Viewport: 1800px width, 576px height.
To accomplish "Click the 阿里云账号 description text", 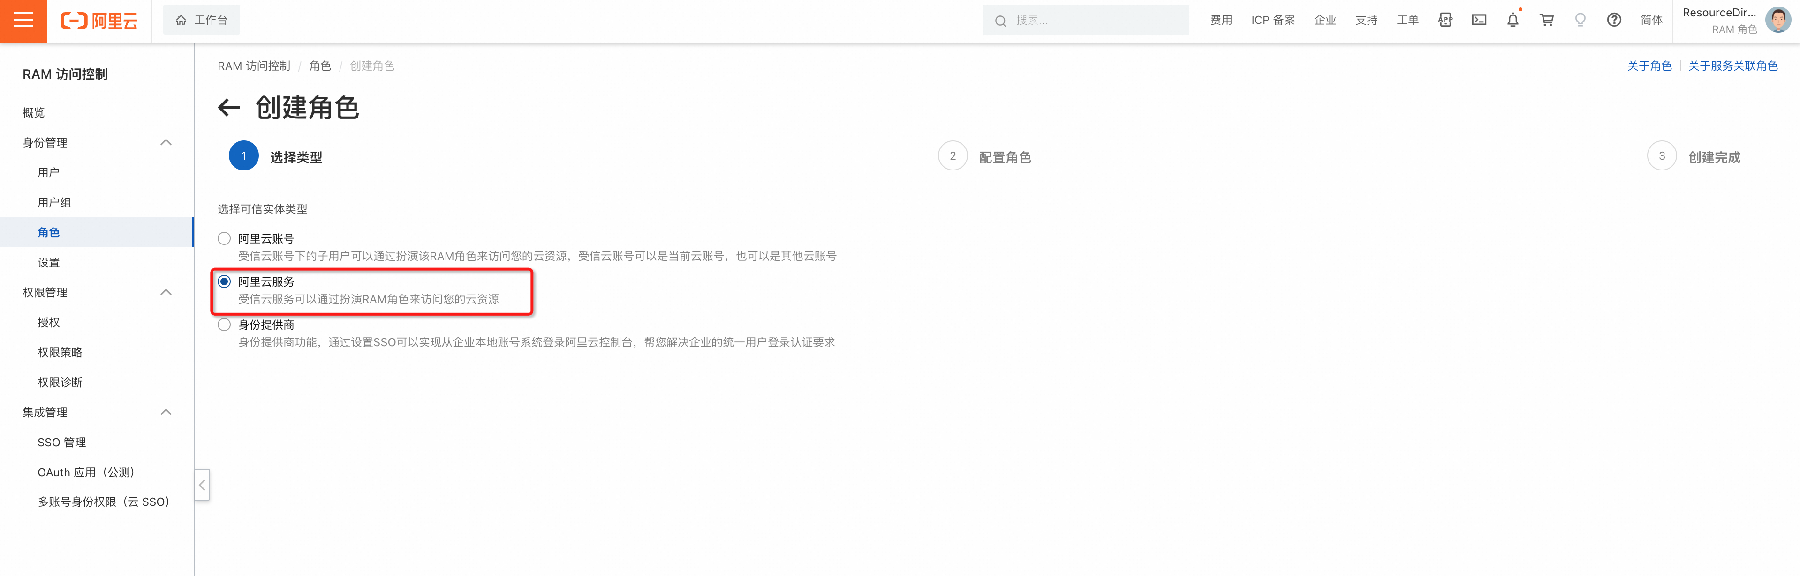I will click(x=537, y=256).
